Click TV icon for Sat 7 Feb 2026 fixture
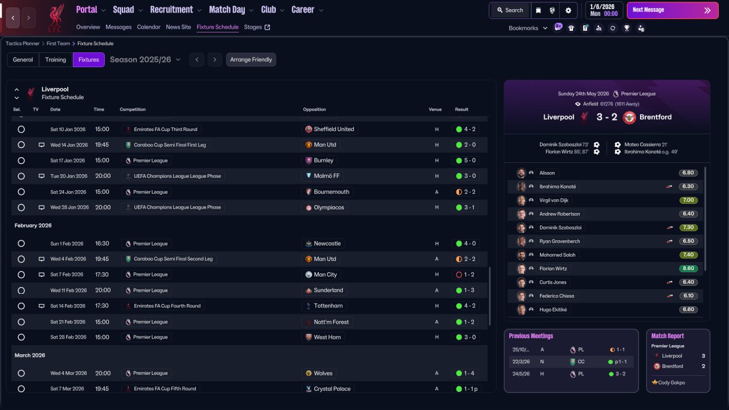 (41, 274)
